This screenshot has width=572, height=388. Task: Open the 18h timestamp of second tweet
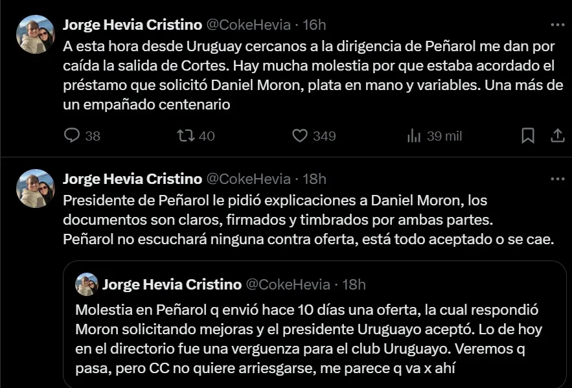tap(314, 178)
